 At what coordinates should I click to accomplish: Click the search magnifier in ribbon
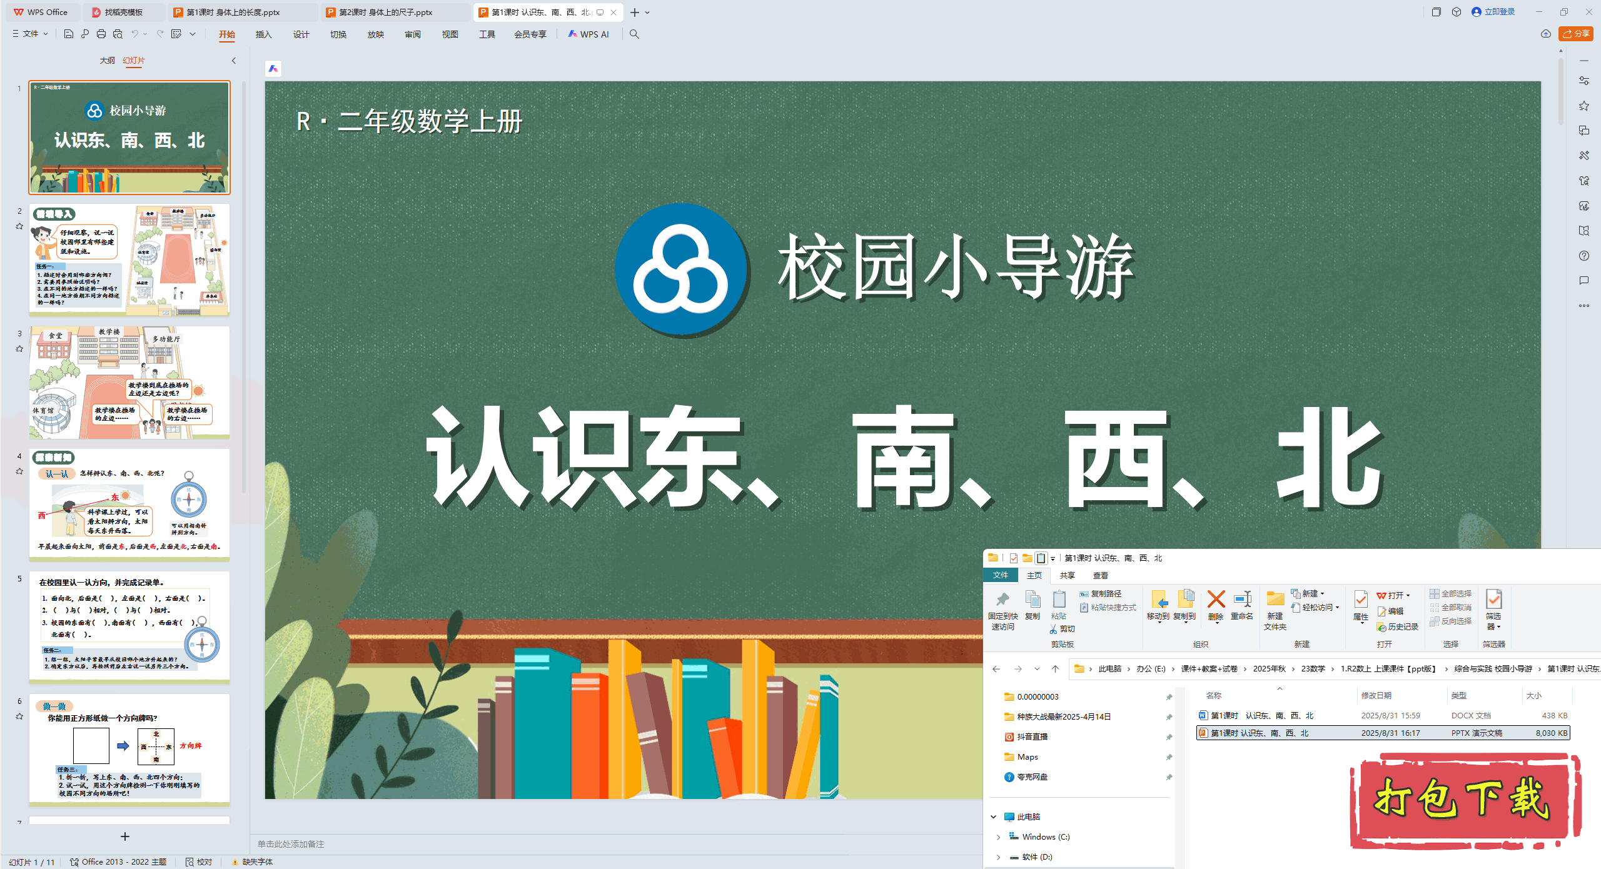click(x=634, y=34)
